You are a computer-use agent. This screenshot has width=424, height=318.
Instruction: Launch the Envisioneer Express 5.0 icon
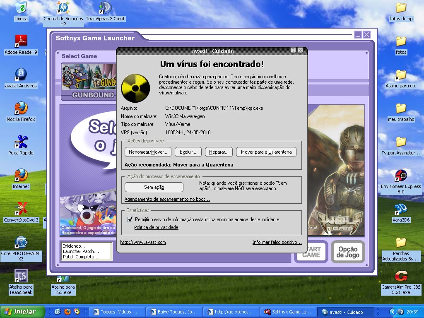[x=401, y=181]
